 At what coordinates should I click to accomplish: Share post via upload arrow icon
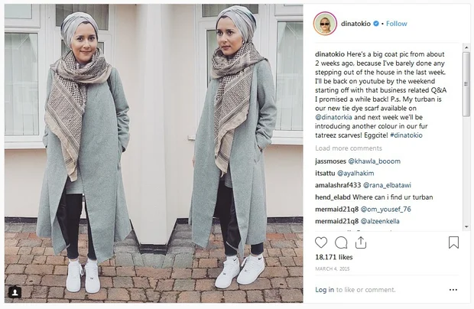coord(361,242)
